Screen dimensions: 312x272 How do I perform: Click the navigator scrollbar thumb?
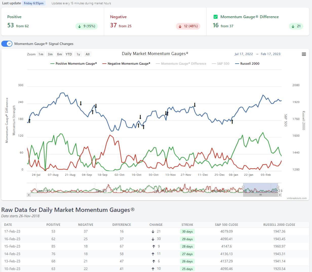coord(260,195)
